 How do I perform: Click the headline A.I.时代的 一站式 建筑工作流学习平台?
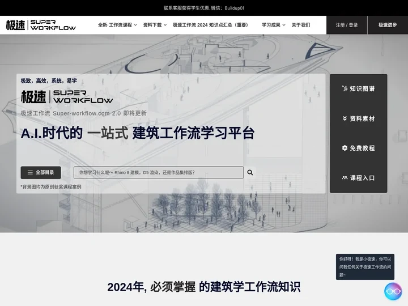pyautogui.click(x=138, y=133)
